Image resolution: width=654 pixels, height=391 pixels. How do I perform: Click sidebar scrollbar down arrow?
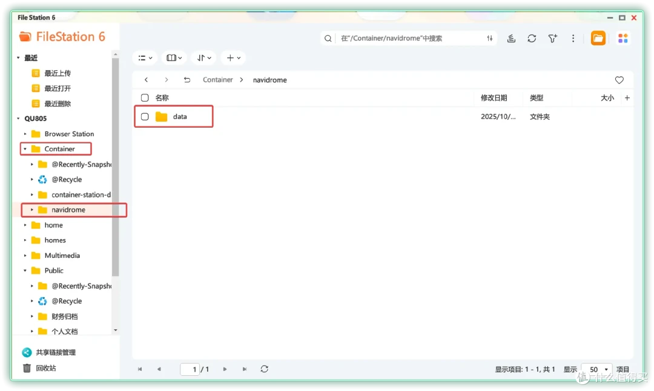[x=116, y=330]
